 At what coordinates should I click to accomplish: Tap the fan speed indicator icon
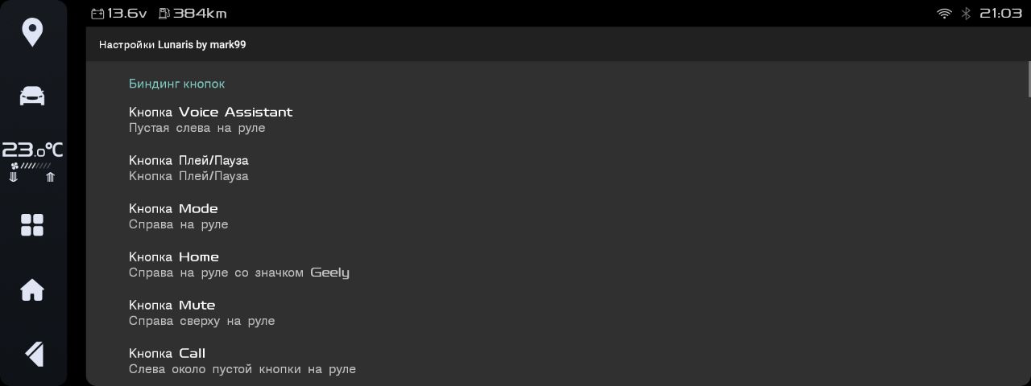(31, 166)
